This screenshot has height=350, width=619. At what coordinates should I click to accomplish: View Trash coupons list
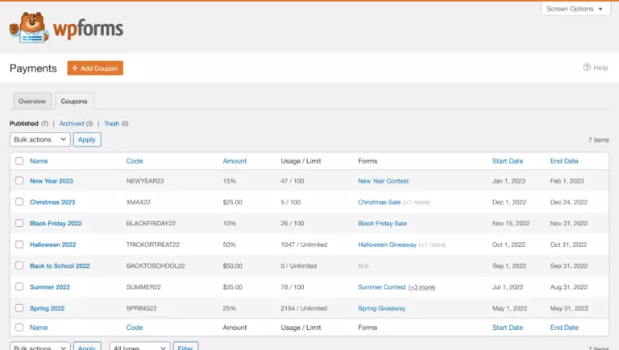(111, 124)
